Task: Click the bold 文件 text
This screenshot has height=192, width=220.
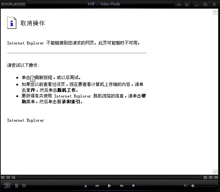Action: click(30, 90)
